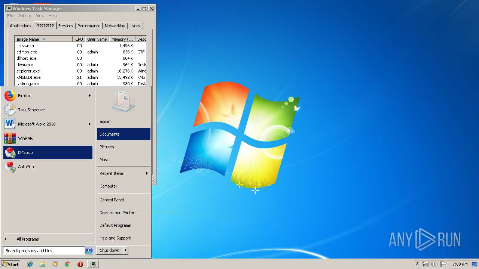Launch Task Scheduler from Start menu
The width and height of the screenshot is (479, 269).
click(x=48, y=110)
